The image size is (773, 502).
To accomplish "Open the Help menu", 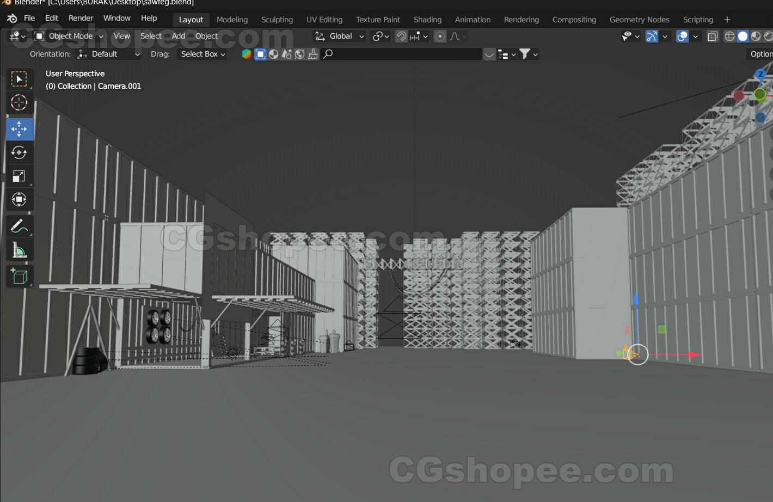I will 149,18.
